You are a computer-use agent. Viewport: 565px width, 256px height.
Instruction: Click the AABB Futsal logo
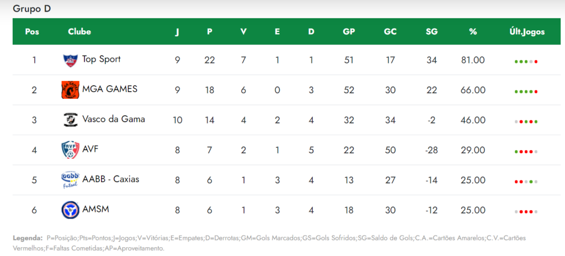coord(70,180)
